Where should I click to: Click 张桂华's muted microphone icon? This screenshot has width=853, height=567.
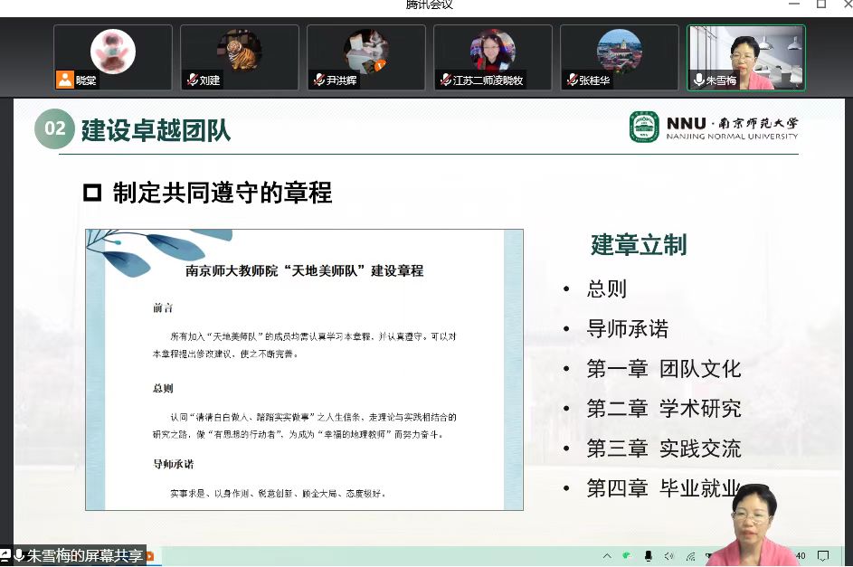pyautogui.click(x=572, y=80)
